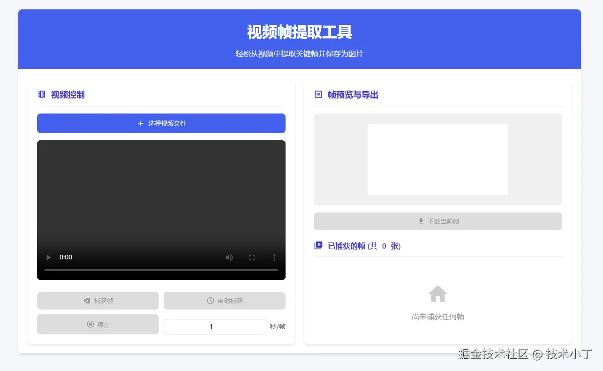Click the 停止 button
603x371 pixels.
click(x=98, y=324)
